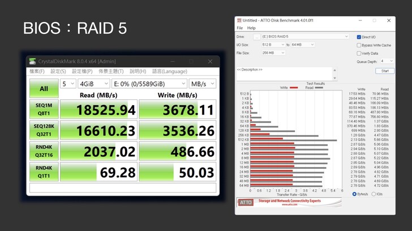Open the 設定(S) menu in CrystalDiskMark
Screen dimensions: 412x231
tap(58, 71)
